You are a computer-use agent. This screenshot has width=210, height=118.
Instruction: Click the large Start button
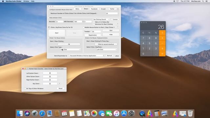[57, 33]
